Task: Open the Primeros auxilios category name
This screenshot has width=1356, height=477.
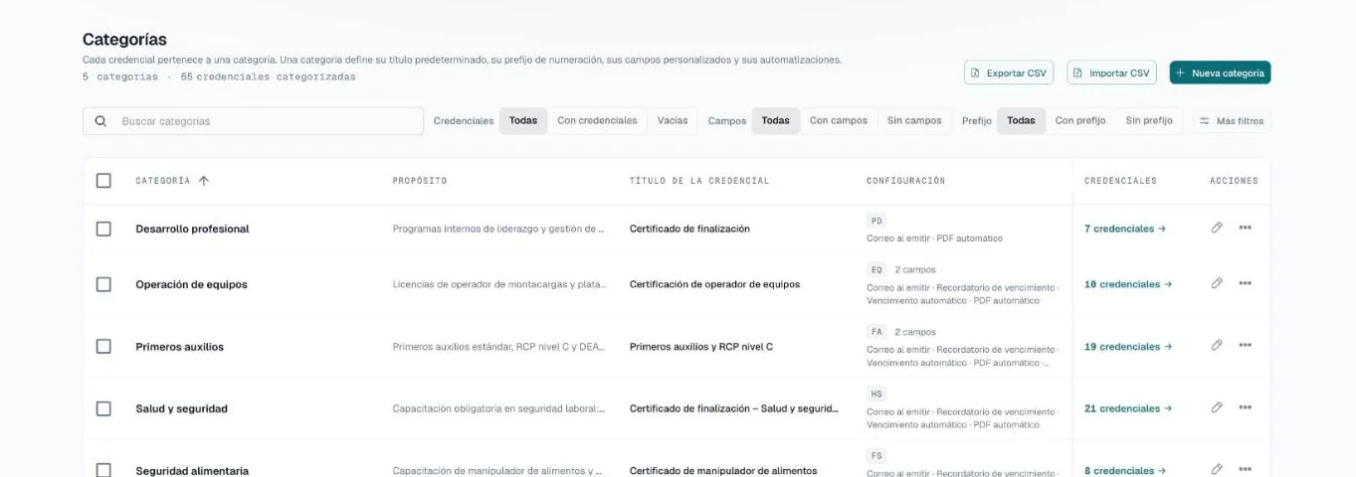Action: click(x=179, y=347)
